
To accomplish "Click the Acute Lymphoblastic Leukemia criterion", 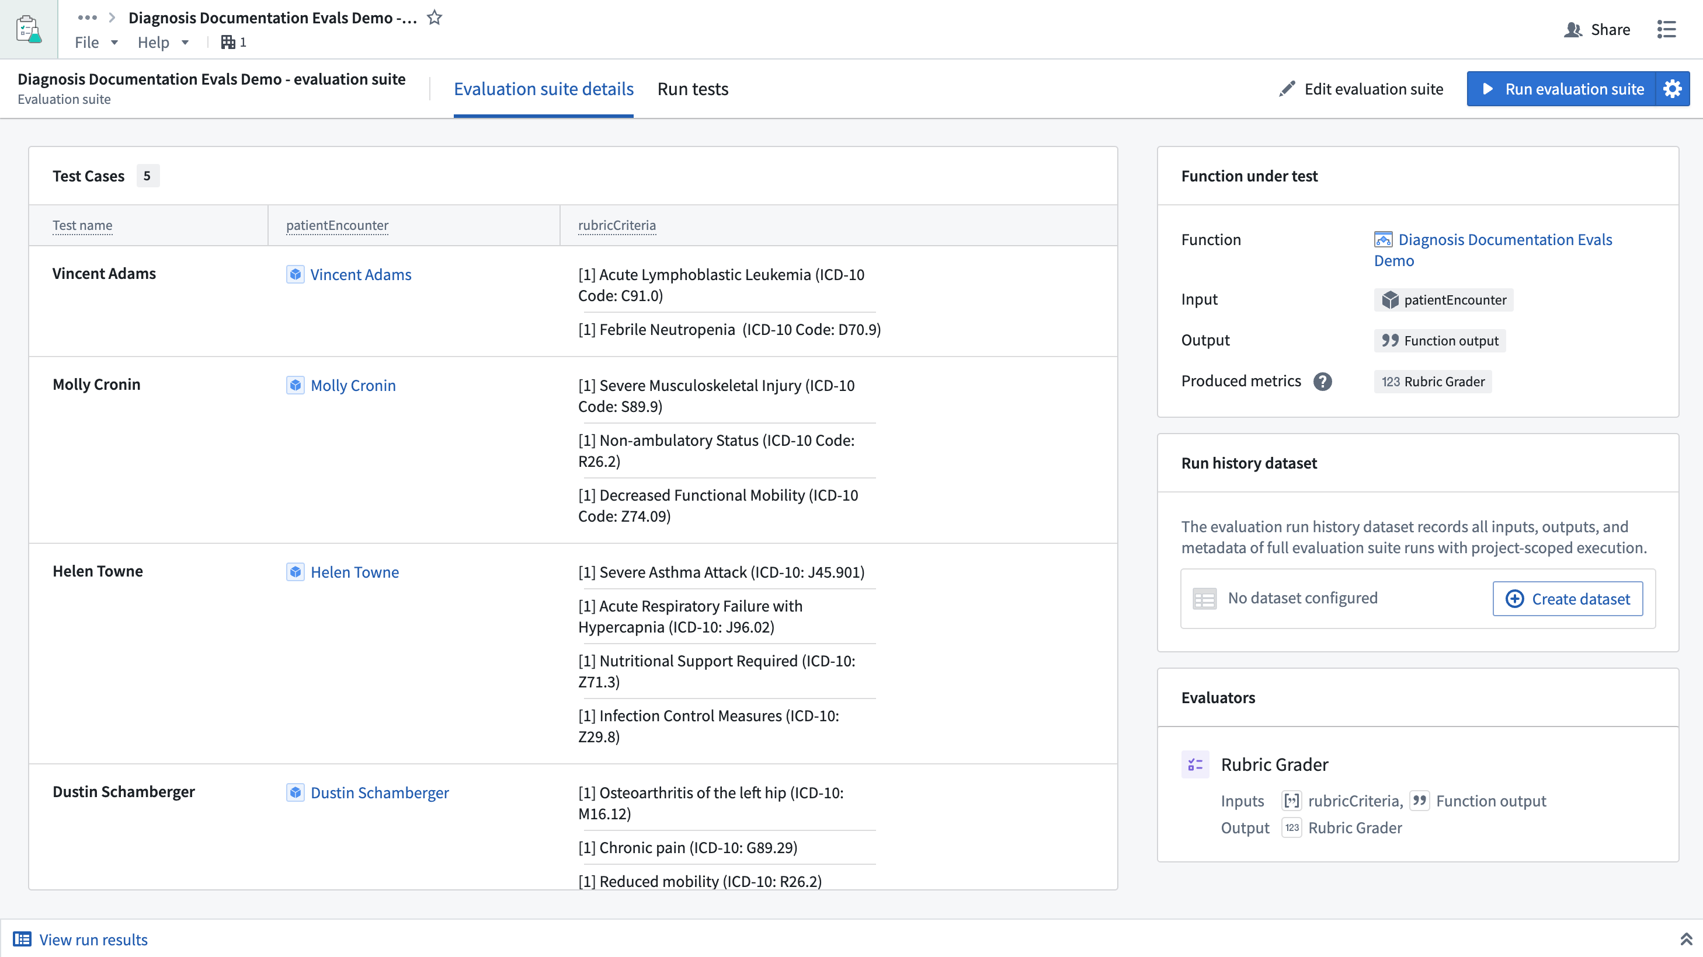I will coord(721,285).
